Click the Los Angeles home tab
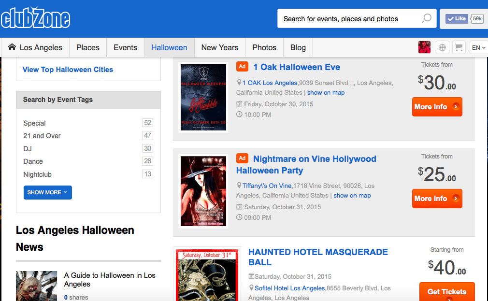Screen dimensions: 488x301 (35, 48)
